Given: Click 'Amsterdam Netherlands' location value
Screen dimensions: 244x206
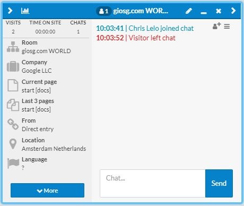Looking at the screenshot, I should click(x=54, y=149).
